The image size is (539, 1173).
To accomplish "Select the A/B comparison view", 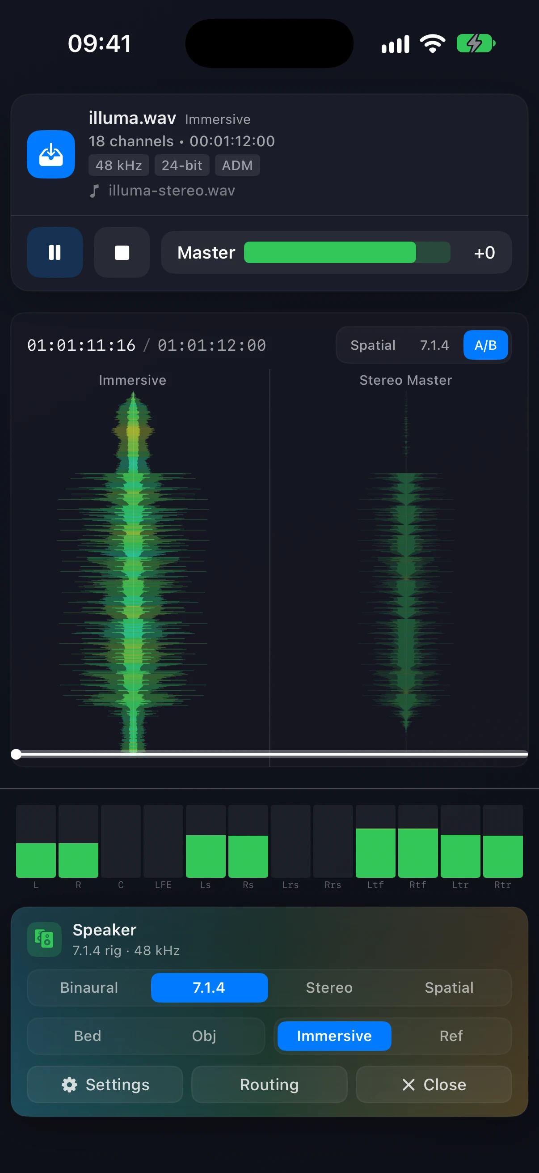I will point(485,345).
